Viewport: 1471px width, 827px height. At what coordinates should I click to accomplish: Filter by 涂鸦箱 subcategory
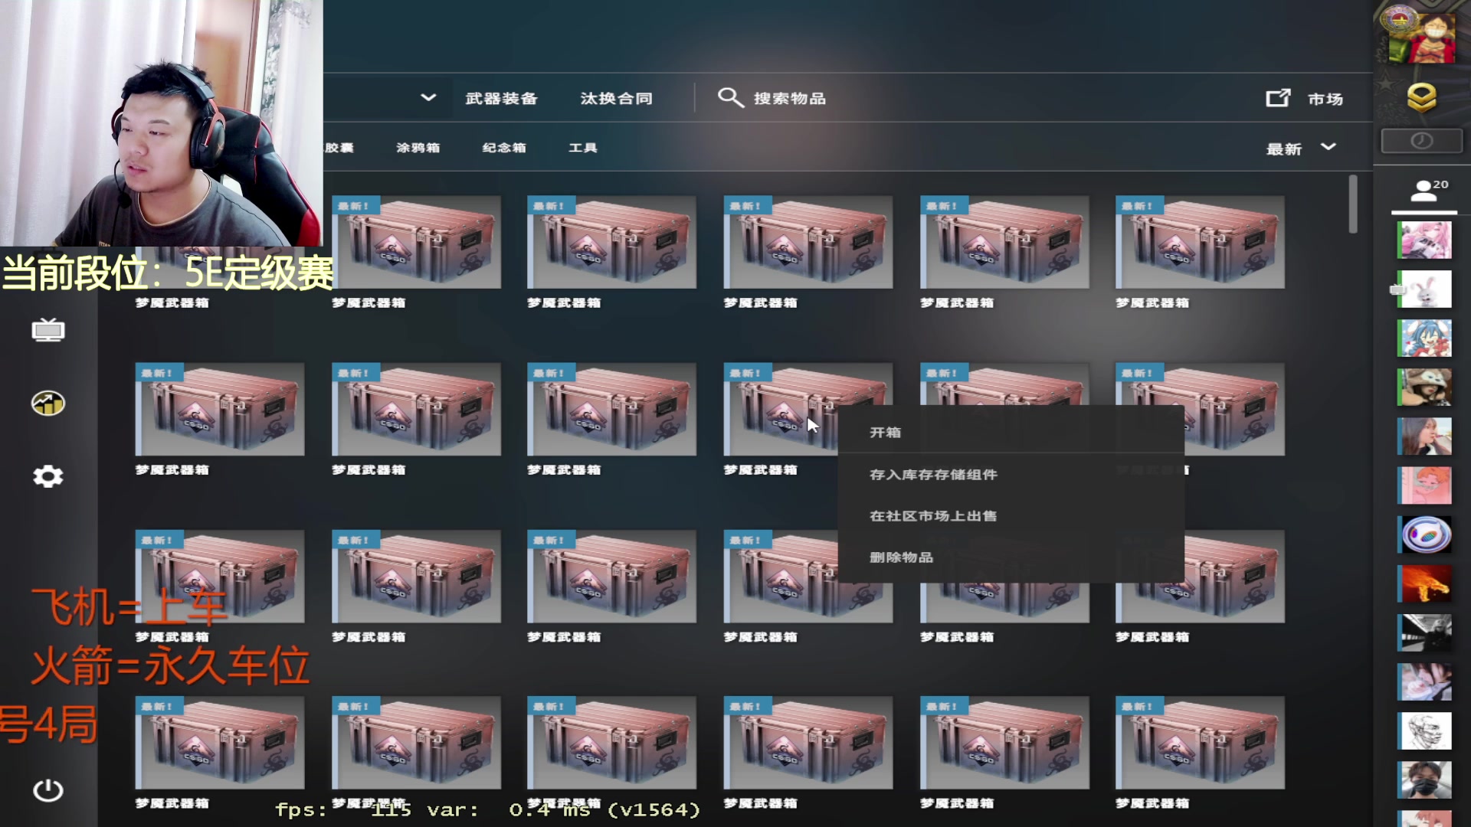pos(418,148)
